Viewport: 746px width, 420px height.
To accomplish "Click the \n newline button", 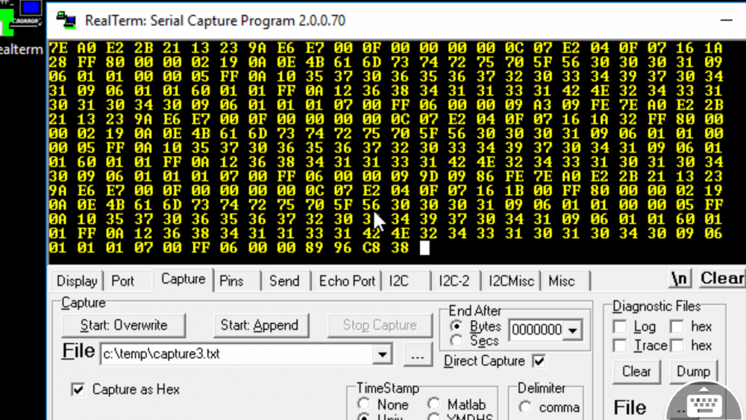I will click(x=680, y=279).
